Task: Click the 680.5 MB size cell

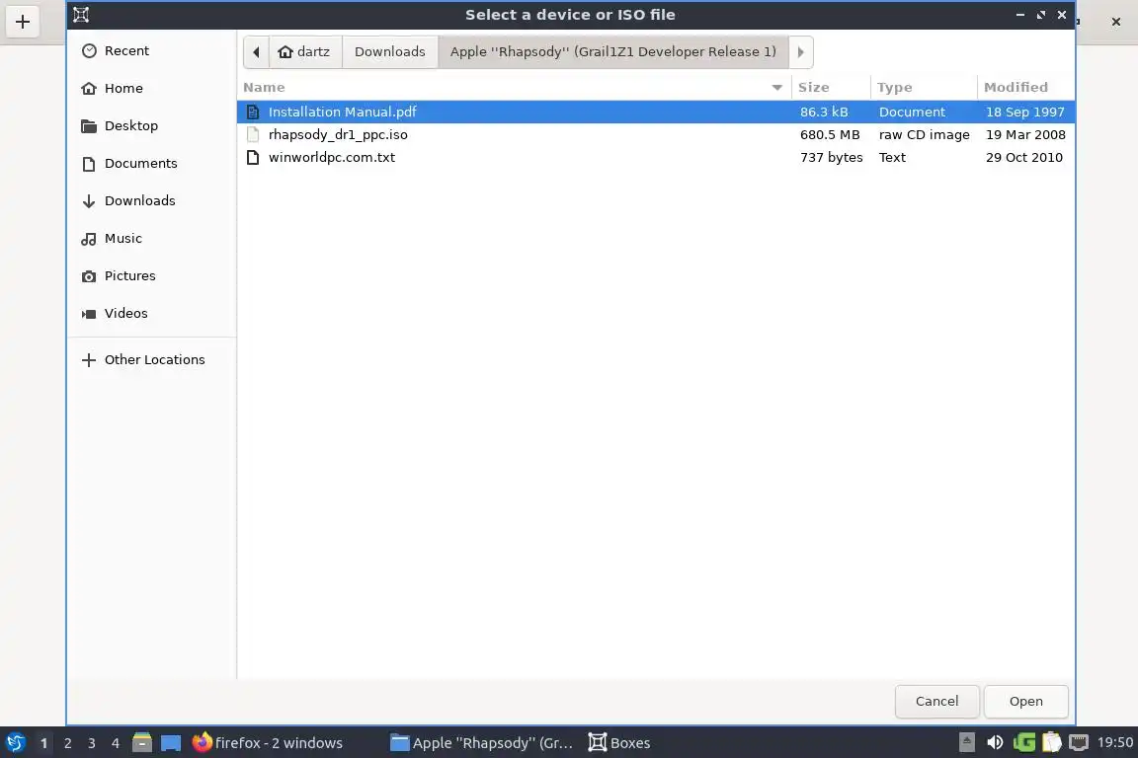Action: point(830,135)
